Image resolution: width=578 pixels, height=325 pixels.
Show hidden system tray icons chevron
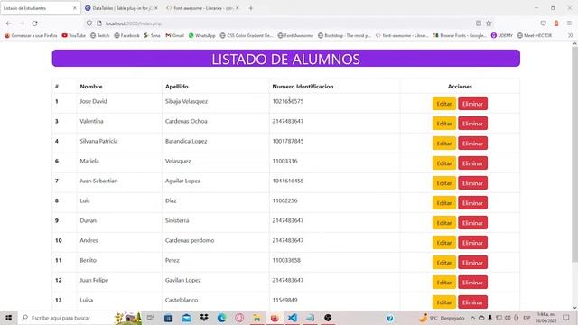[x=472, y=318]
